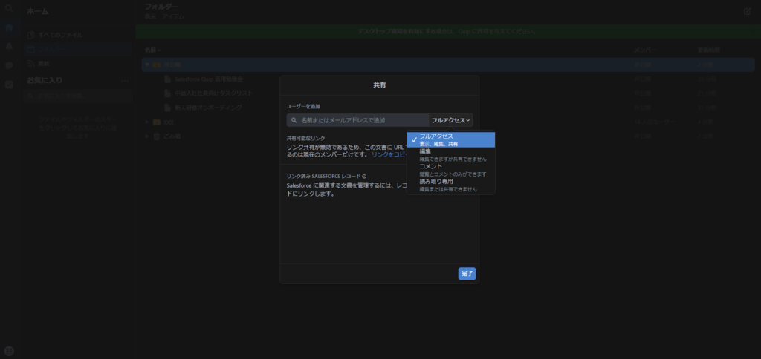The width and height of the screenshot is (761, 359).
Task: Click the 完了 button in the share dialog
Action: point(467,274)
